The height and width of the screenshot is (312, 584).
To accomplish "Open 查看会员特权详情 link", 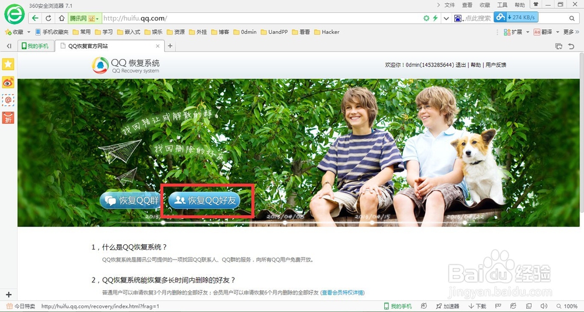I will click(343, 293).
